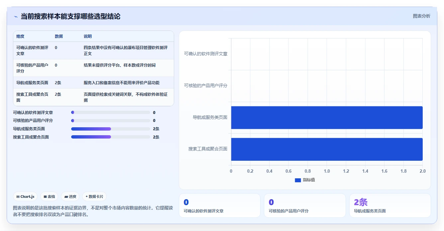Click the lightning icon beside the title
The width and height of the screenshot is (444, 231).
point(16,17)
